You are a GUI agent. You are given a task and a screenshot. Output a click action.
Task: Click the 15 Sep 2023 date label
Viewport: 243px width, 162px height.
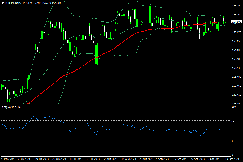tap(180, 159)
